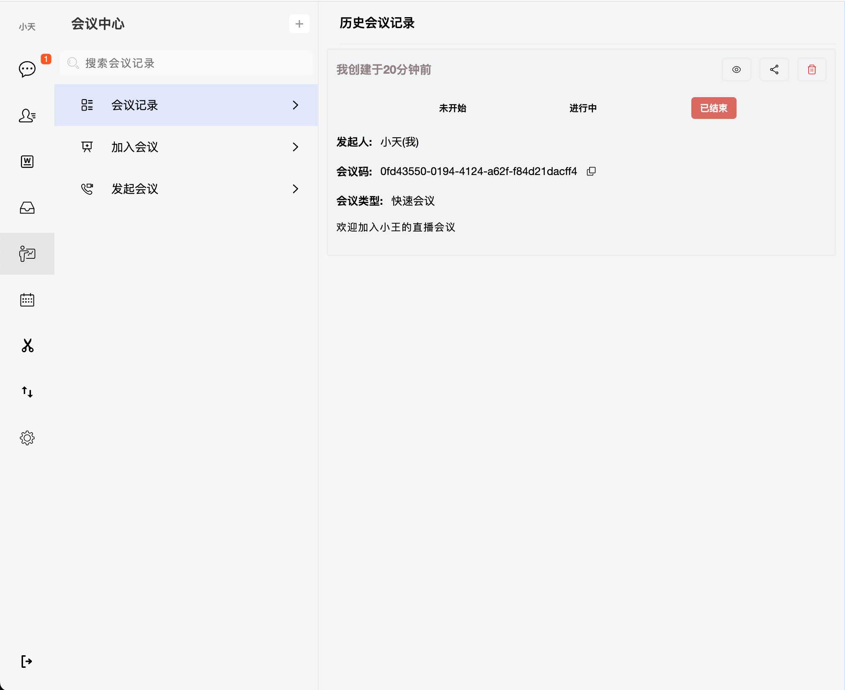Click the logout icon at sidebar bottom
845x690 pixels.
click(26, 662)
